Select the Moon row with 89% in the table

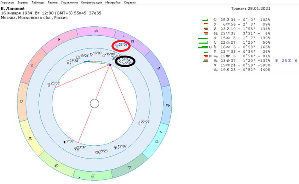tap(237, 24)
